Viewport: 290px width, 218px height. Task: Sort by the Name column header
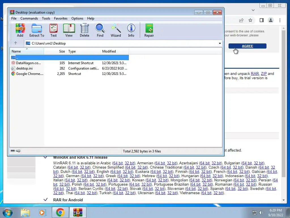[x=27, y=51]
